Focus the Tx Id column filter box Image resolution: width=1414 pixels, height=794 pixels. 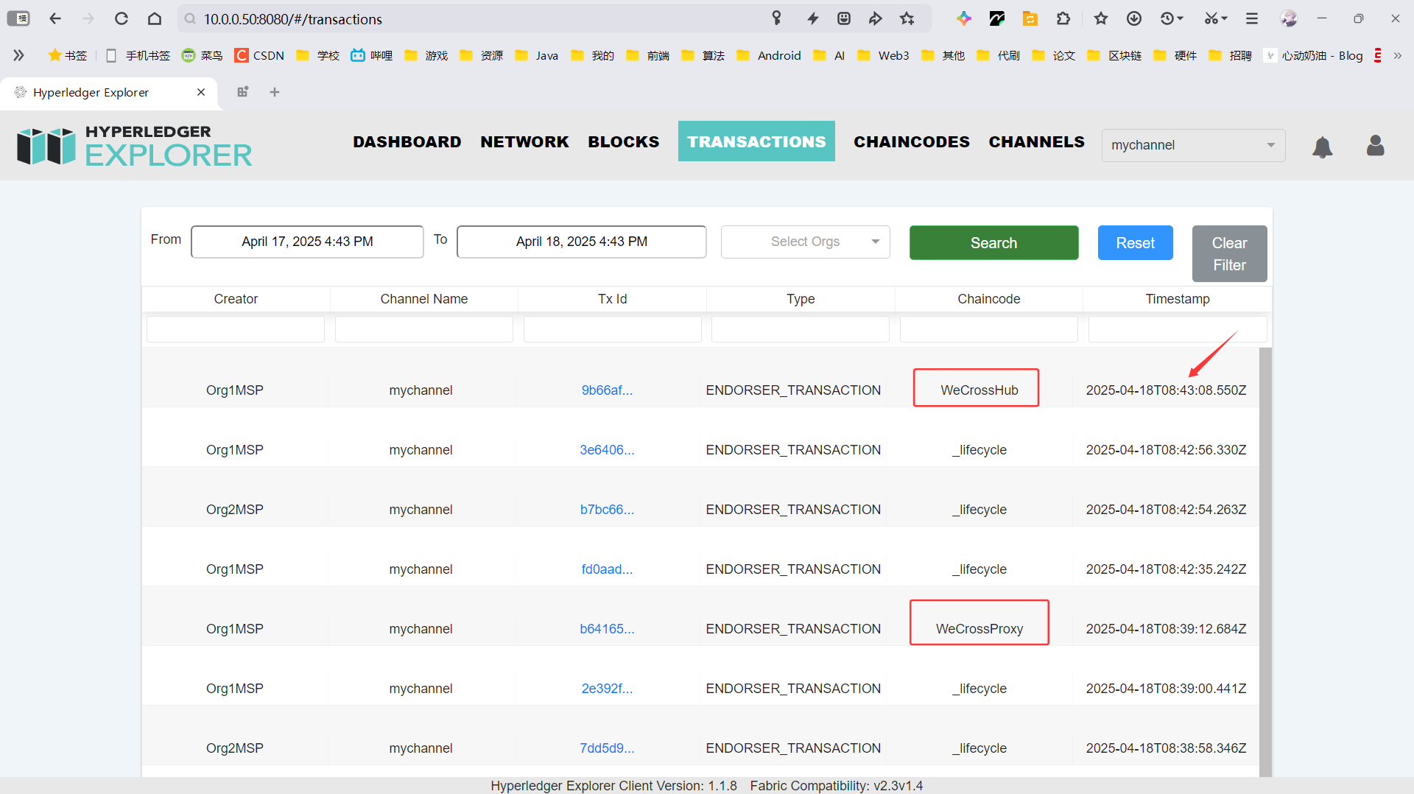tap(612, 329)
